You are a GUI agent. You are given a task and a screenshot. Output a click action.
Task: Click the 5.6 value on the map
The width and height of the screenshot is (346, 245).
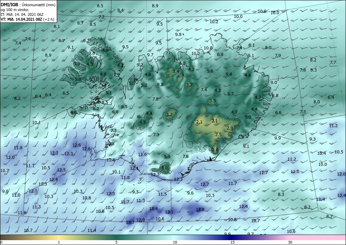pos(210,71)
